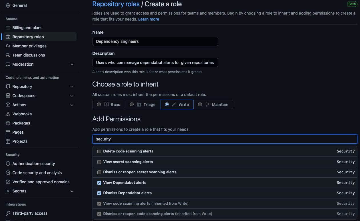Image resolution: width=360 pixels, height=221 pixels.
Task: Open Member privileges settings page
Action: tap(29, 46)
